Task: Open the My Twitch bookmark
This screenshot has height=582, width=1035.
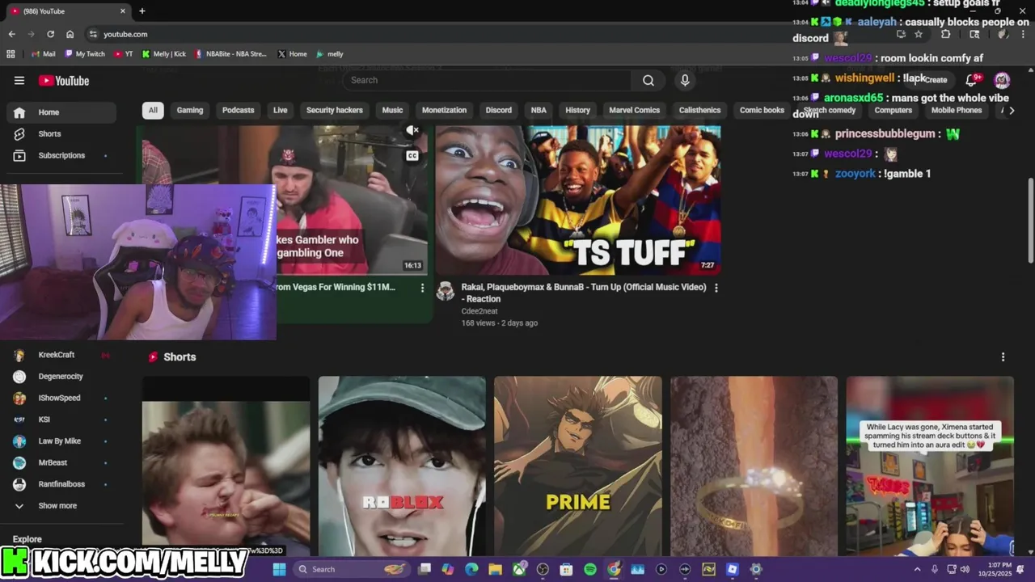Action: [x=85, y=54]
